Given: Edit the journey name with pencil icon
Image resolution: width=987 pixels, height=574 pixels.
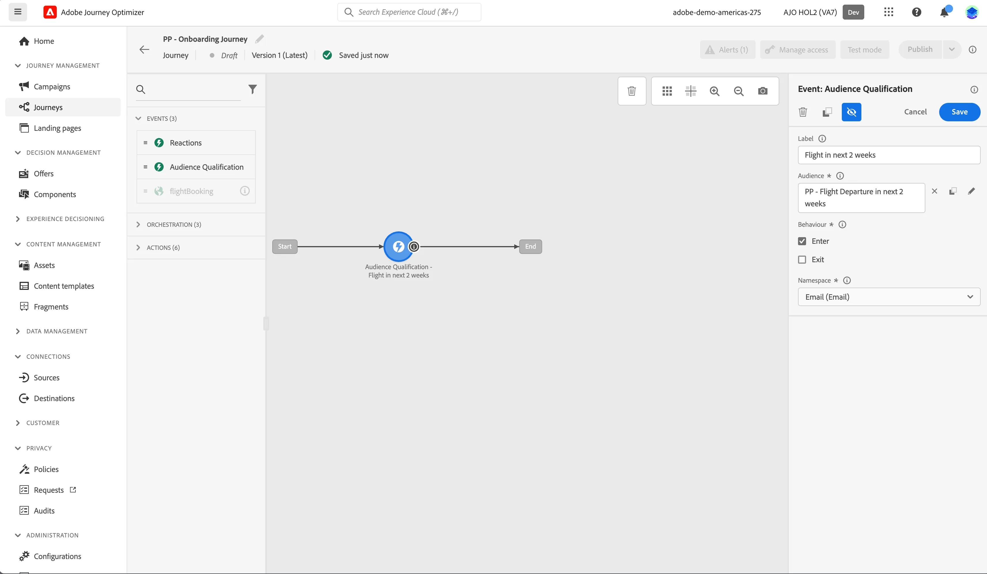Looking at the screenshot, I should 259,39.
